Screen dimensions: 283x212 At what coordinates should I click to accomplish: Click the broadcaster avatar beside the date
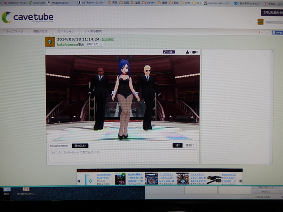pos(50,42)
